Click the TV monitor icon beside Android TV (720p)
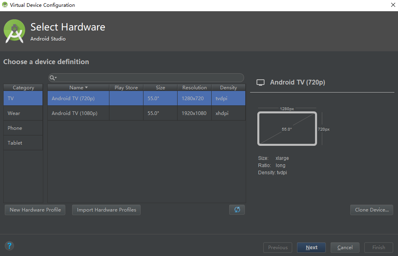The height and width of the screenshot is (256, 398). point(261,83)
